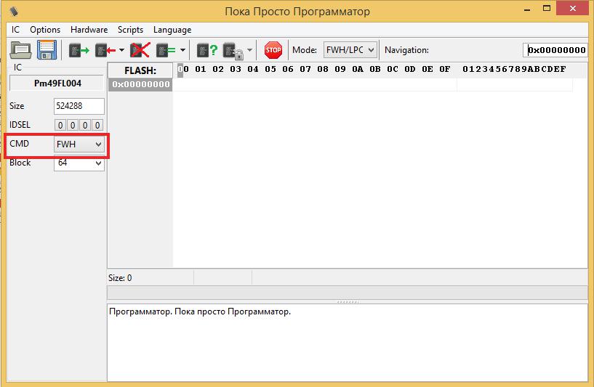Open file with the folder icon
594x387 pixels.
pos(21,50)
